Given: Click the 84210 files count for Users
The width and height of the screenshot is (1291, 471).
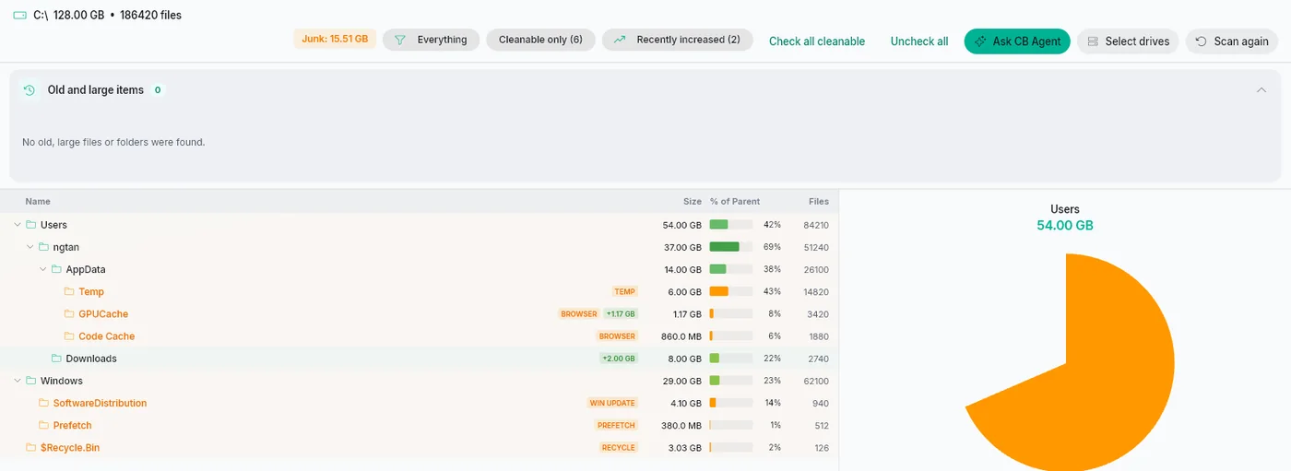Looking at the screenshot, I should click(x=816, y=225).
